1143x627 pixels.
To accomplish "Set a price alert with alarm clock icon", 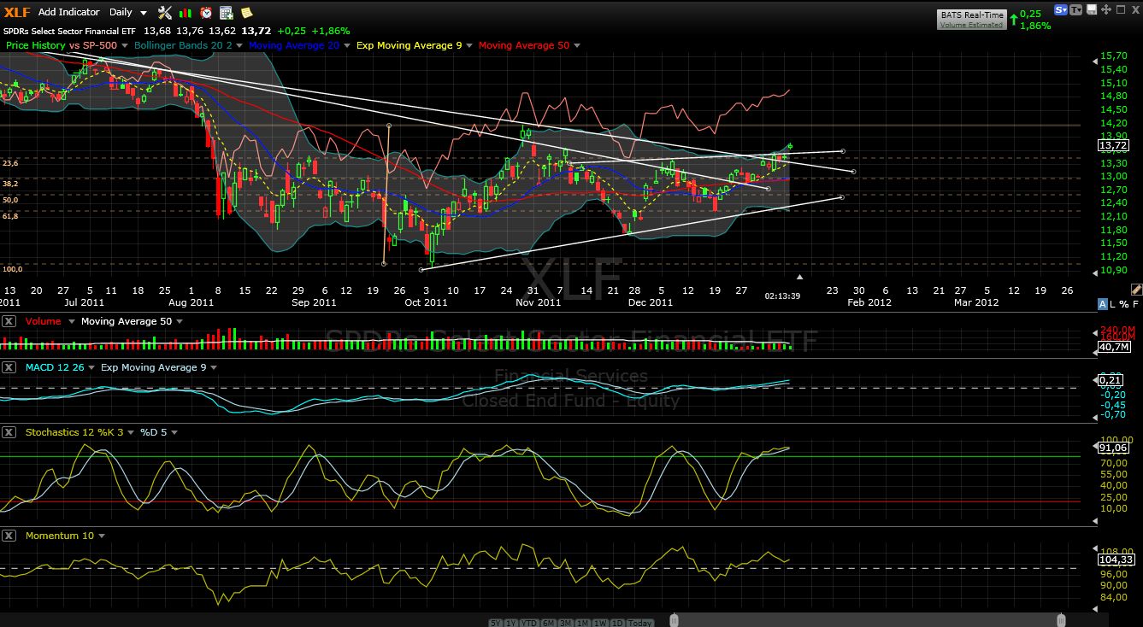I will pyautogui.click(x=206, y=13).
